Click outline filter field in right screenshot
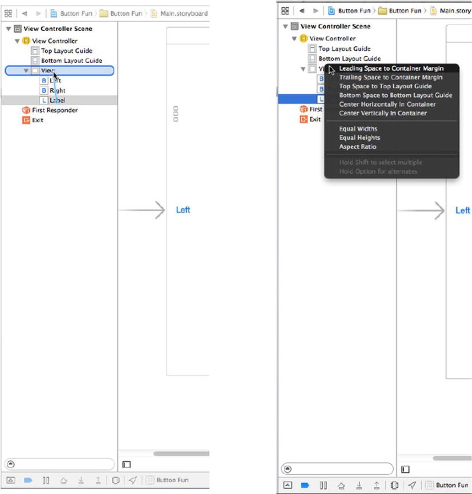The width and height of the screenshot is (472, 494). [x=337, y=469]
